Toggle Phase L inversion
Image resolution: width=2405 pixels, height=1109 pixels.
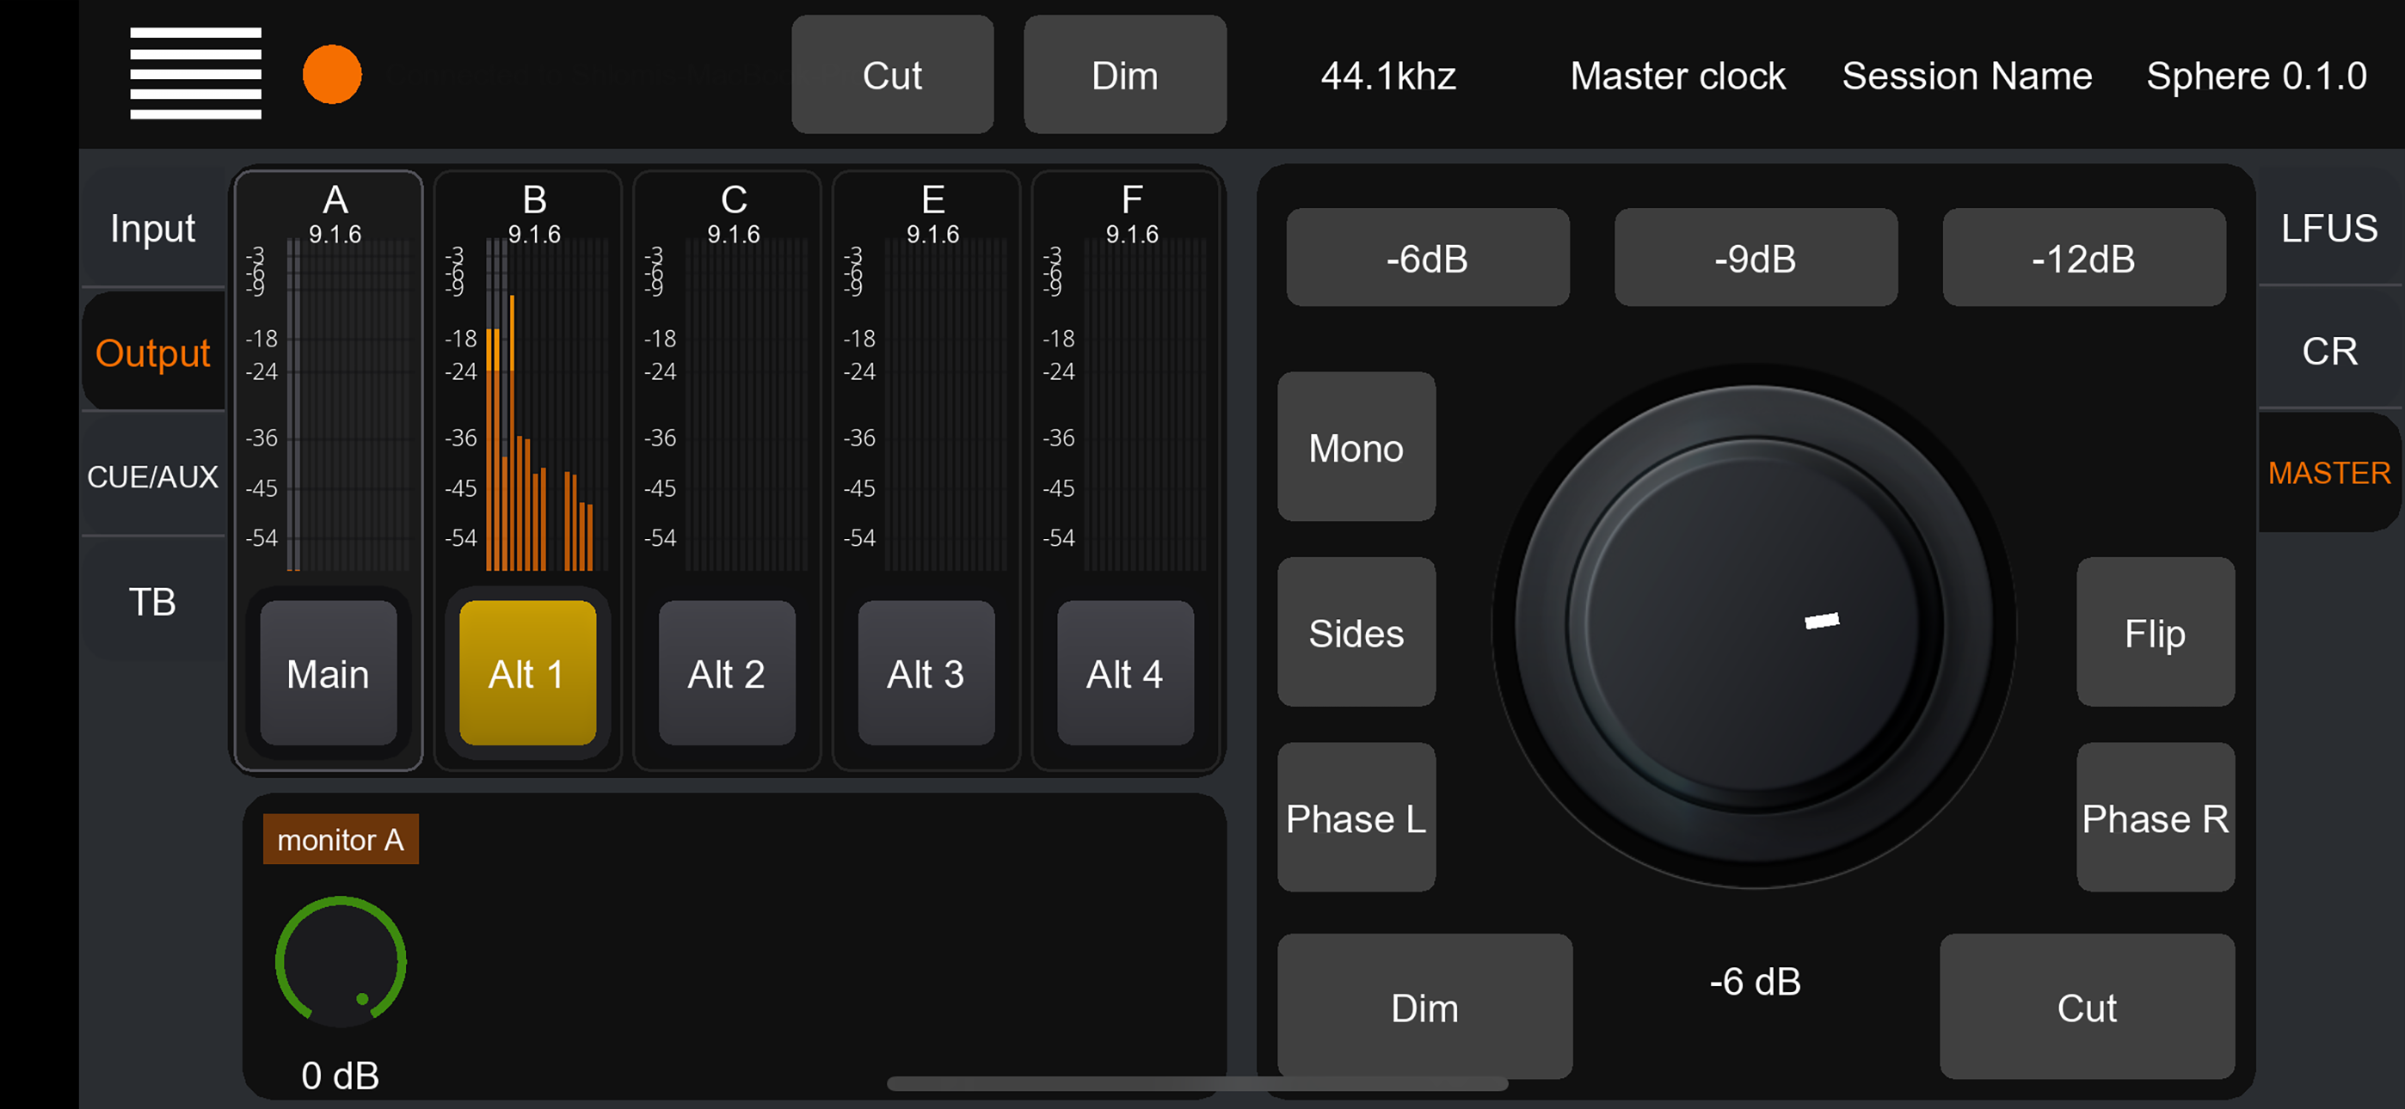1356,818
